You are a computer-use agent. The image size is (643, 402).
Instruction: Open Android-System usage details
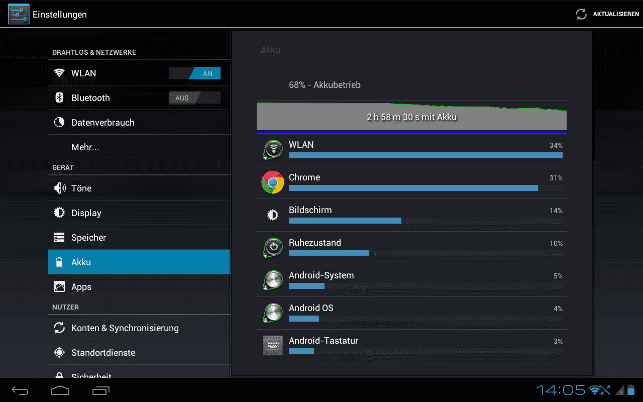click(411, 280)
